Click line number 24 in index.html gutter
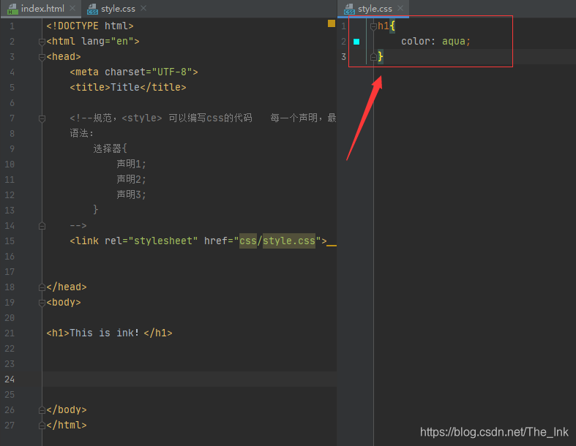This screenshot has height=446, width=576. click(10, 379)
